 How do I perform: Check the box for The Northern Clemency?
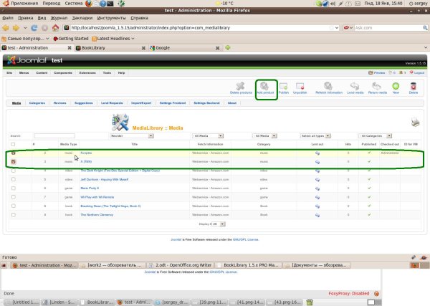coord(14,215)
